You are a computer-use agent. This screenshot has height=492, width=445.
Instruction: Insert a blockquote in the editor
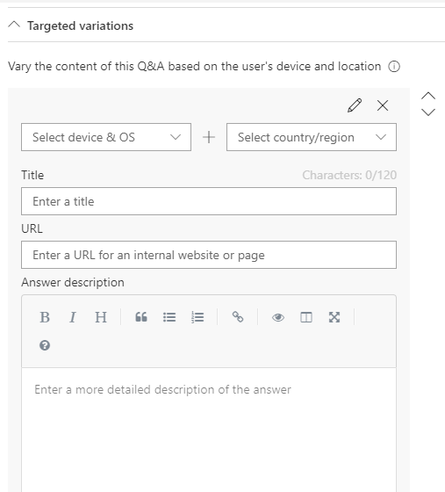[141, 317]
